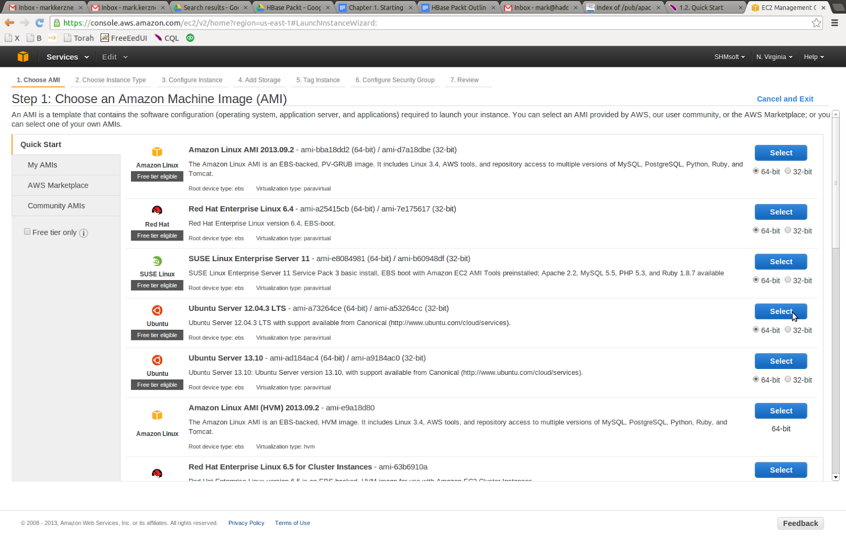Switch to the Index of /pub/apache browser tab
Image resolution: width=846 pixels, height=537 pixels.
click(x=623, y=8)
